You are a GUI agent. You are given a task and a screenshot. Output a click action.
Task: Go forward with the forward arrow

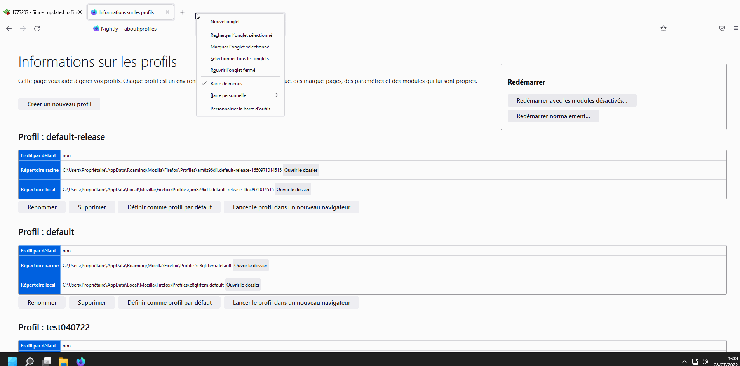coord(23,29)
